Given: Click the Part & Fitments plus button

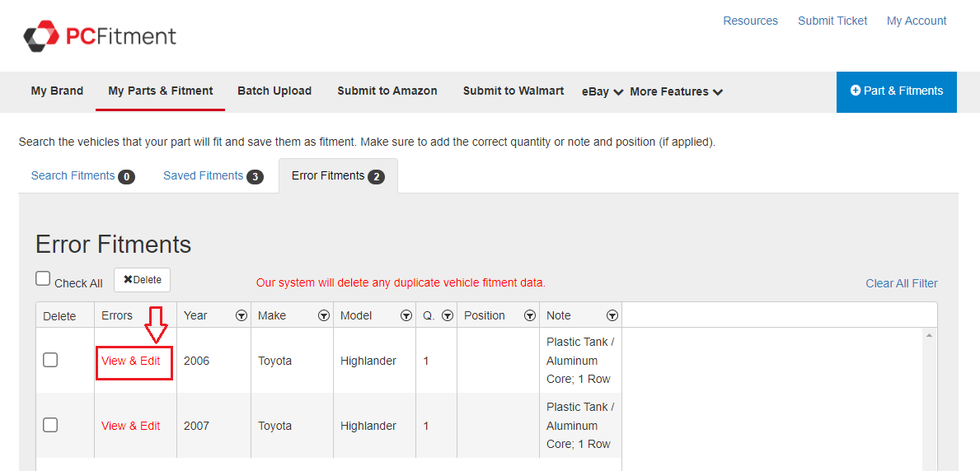Looking at the screenshot, I should 896,91.
